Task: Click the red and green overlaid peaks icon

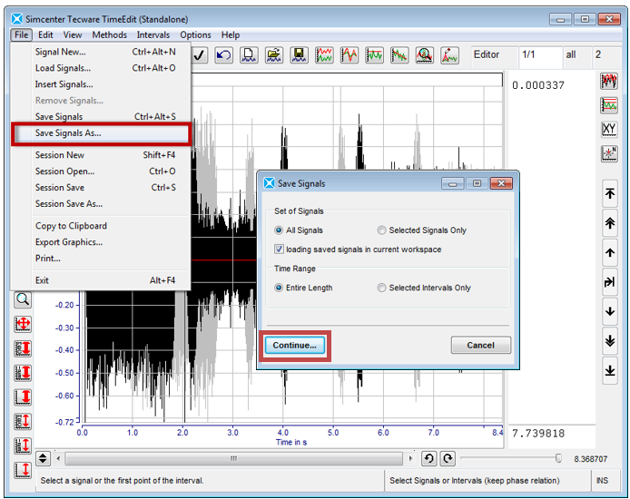Action: click(x=349, y=55)
